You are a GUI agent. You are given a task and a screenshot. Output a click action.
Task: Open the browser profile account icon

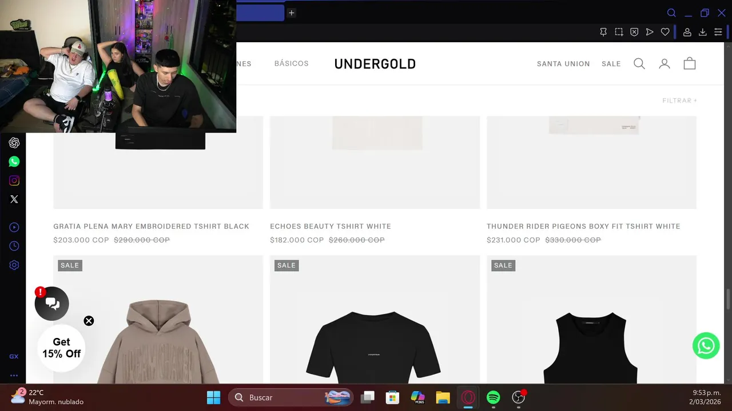point(687,32)
